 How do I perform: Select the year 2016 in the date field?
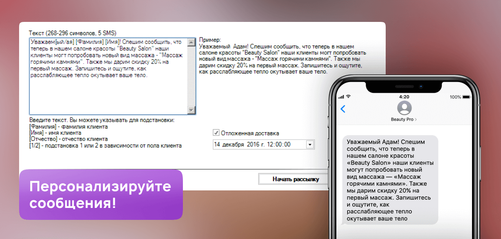click(x=253, y=145)
